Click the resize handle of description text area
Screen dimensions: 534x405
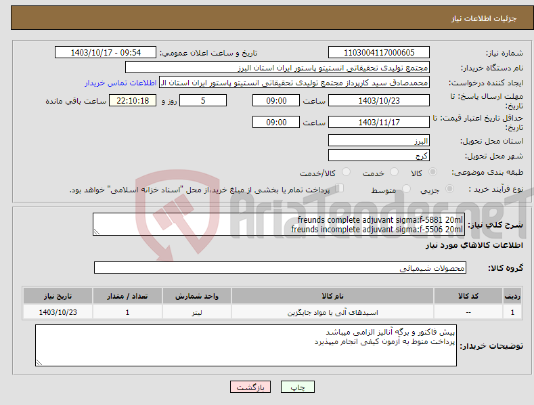[97, 232]
